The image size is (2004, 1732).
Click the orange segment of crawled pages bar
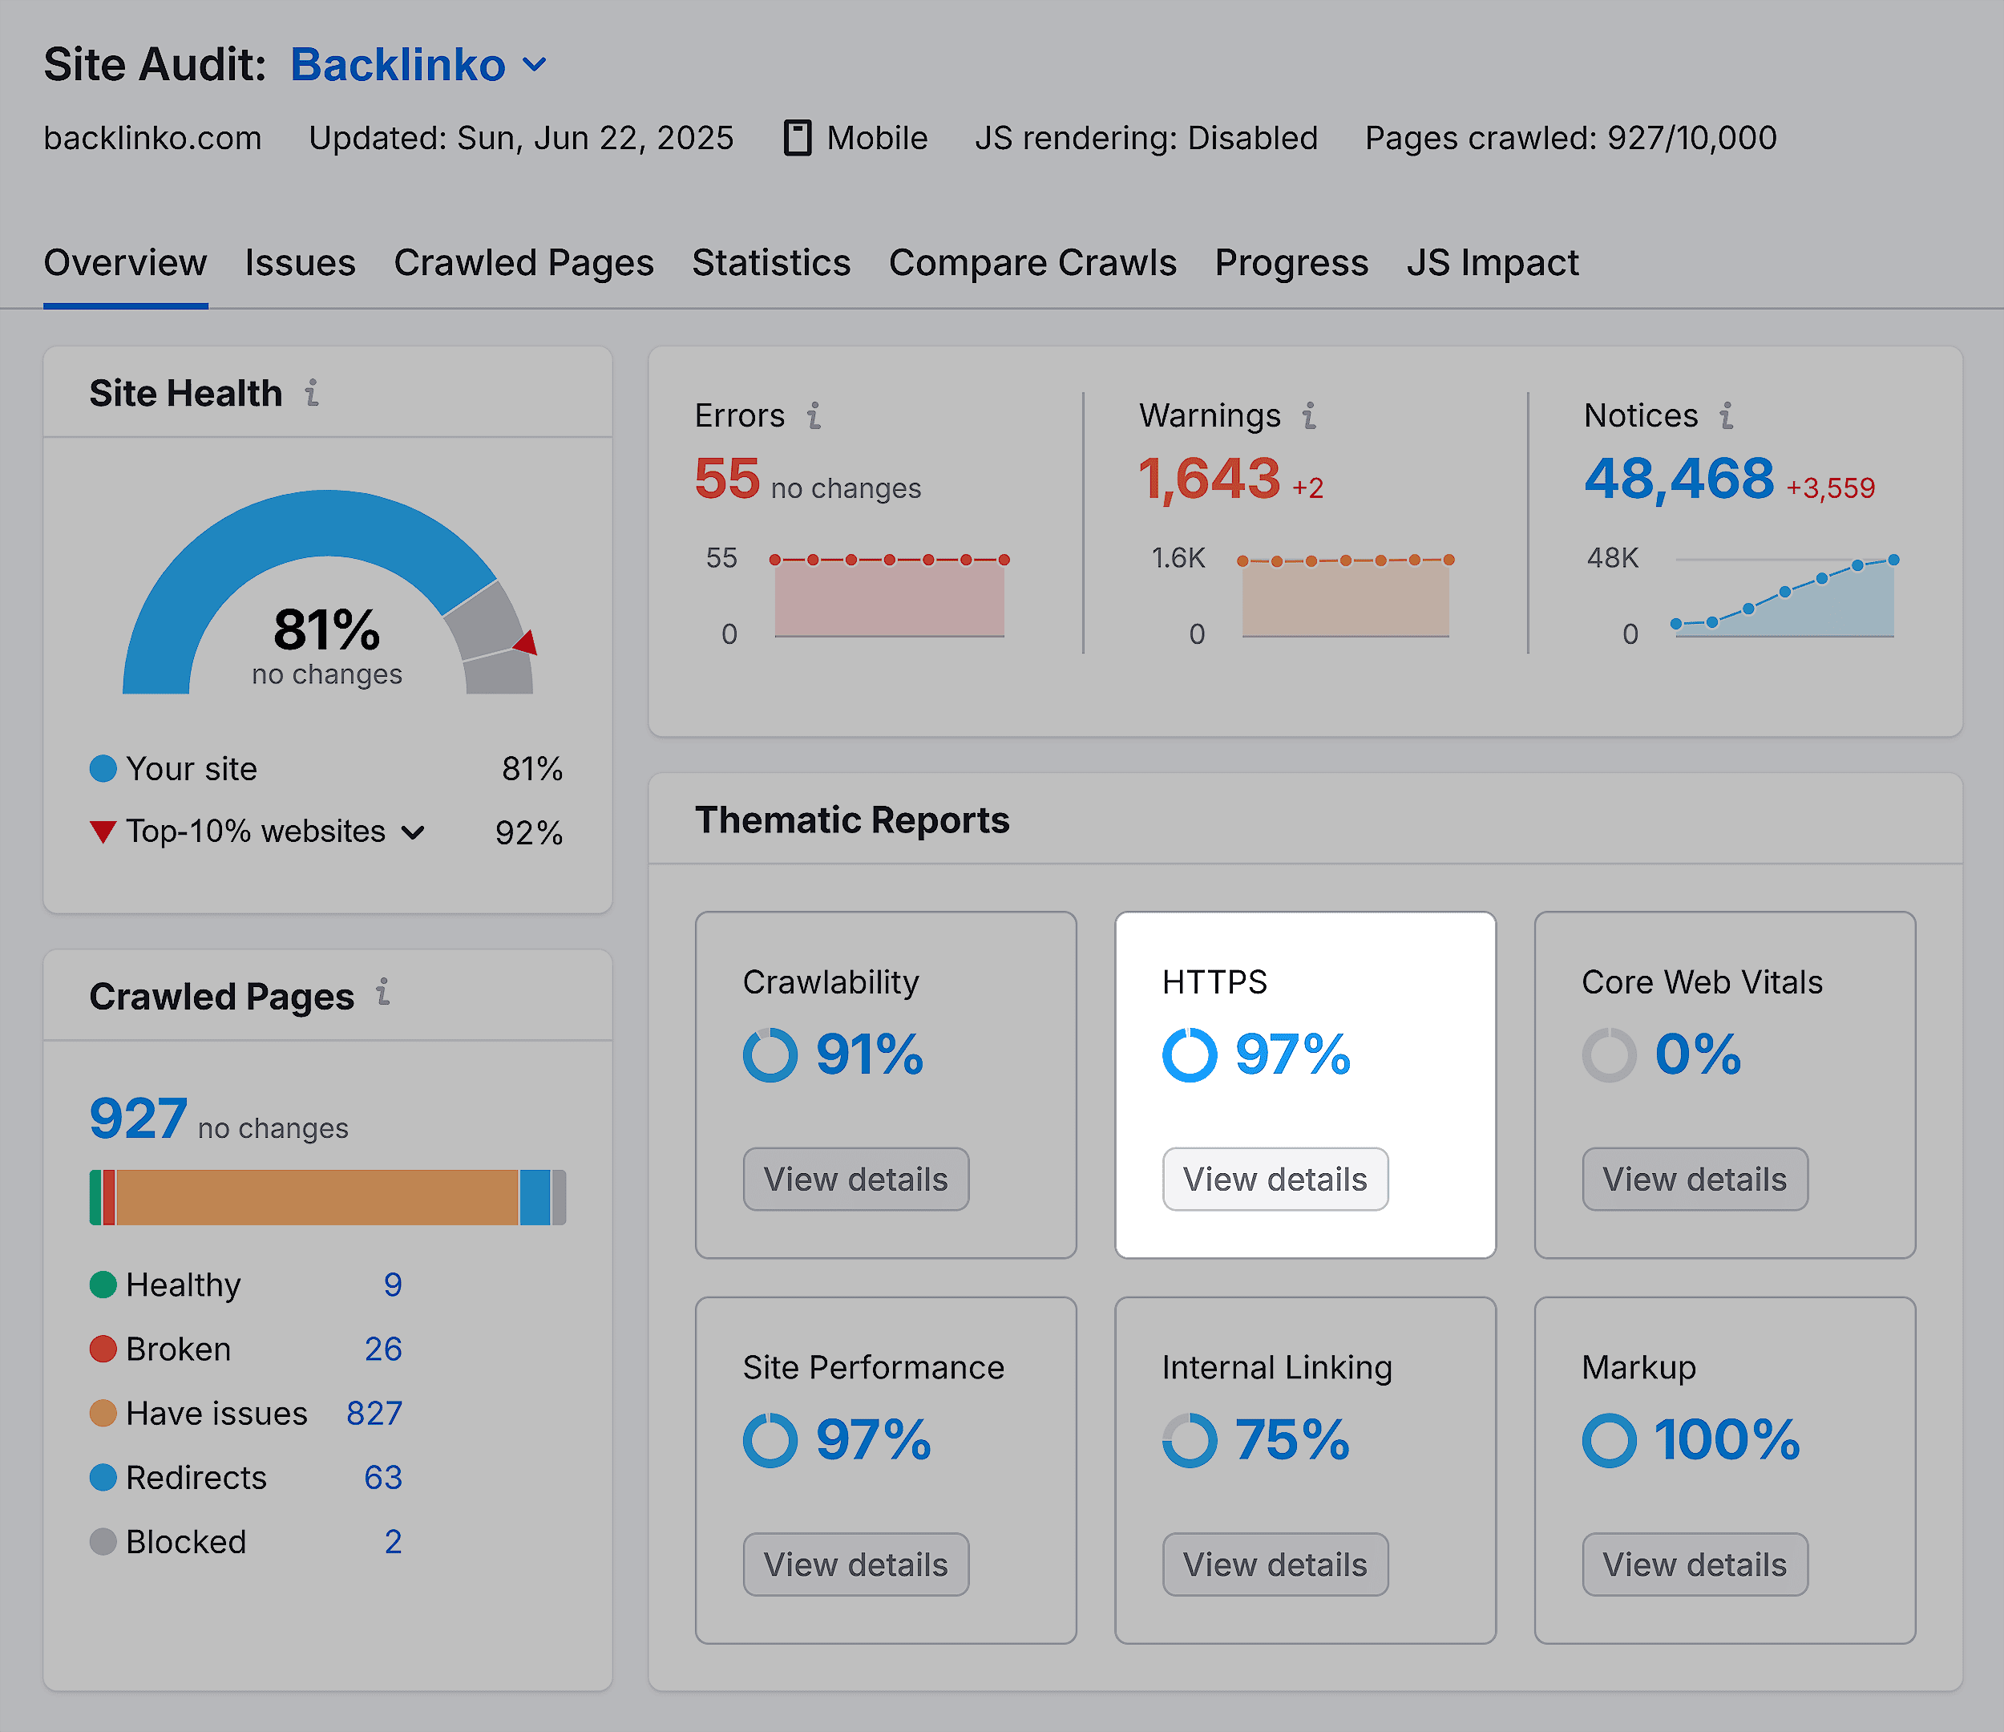tap(317, 1198)
